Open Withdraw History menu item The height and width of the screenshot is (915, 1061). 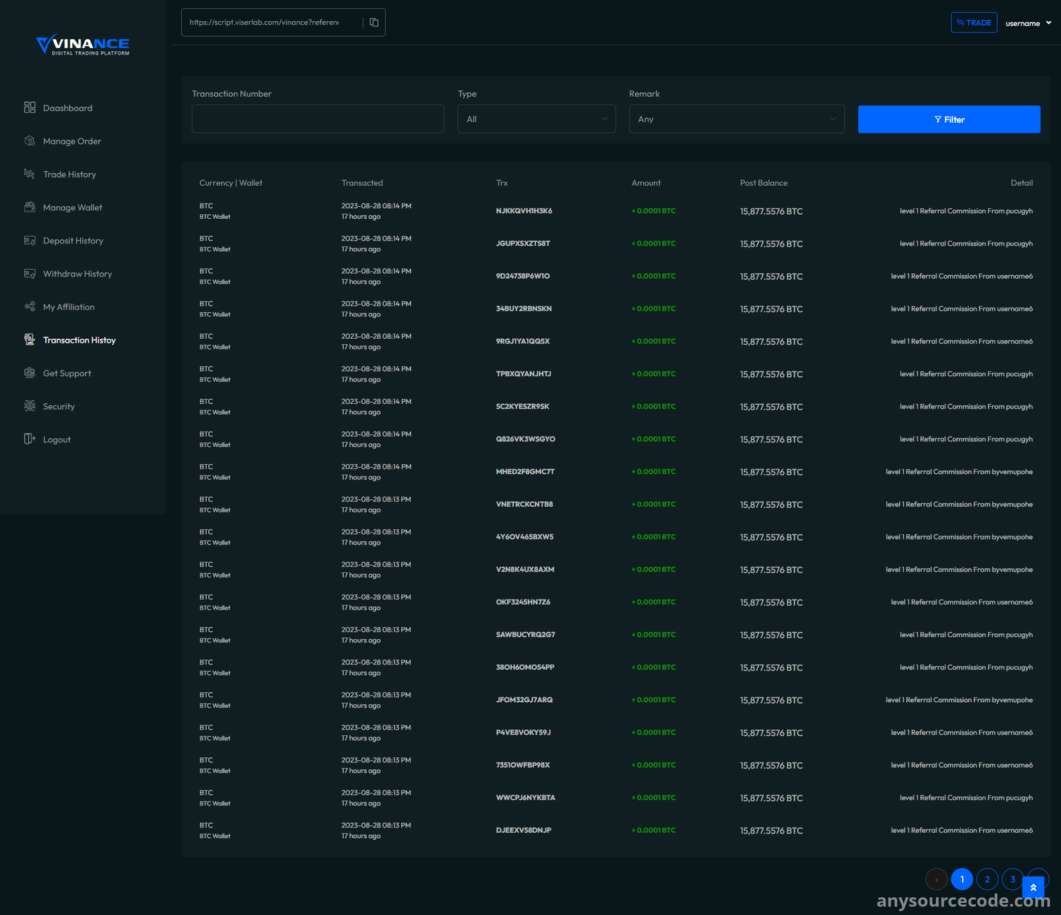(x=78, y=274)
